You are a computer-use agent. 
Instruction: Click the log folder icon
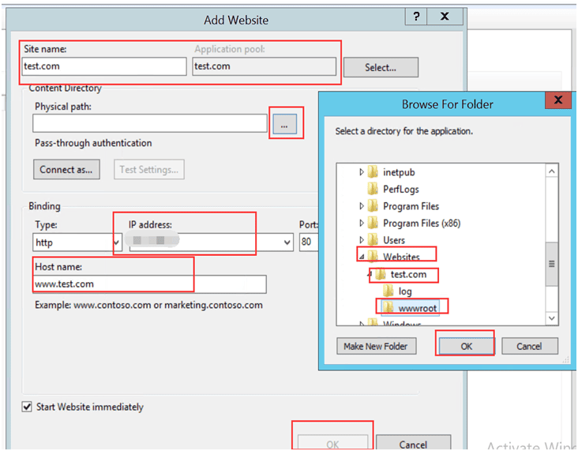388,291
